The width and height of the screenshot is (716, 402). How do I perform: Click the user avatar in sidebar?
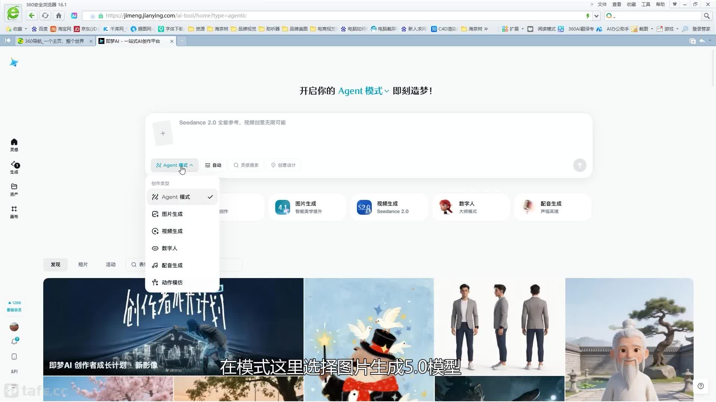pos(14,327)
